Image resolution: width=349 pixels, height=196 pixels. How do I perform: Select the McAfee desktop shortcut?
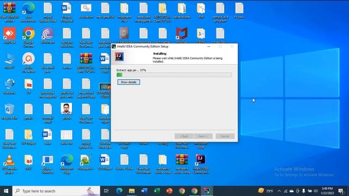pyautogui.click(x=182, y=35)
